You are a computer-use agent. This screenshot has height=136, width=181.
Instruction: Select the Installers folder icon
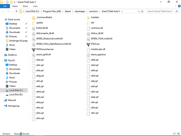pos(88,18)
